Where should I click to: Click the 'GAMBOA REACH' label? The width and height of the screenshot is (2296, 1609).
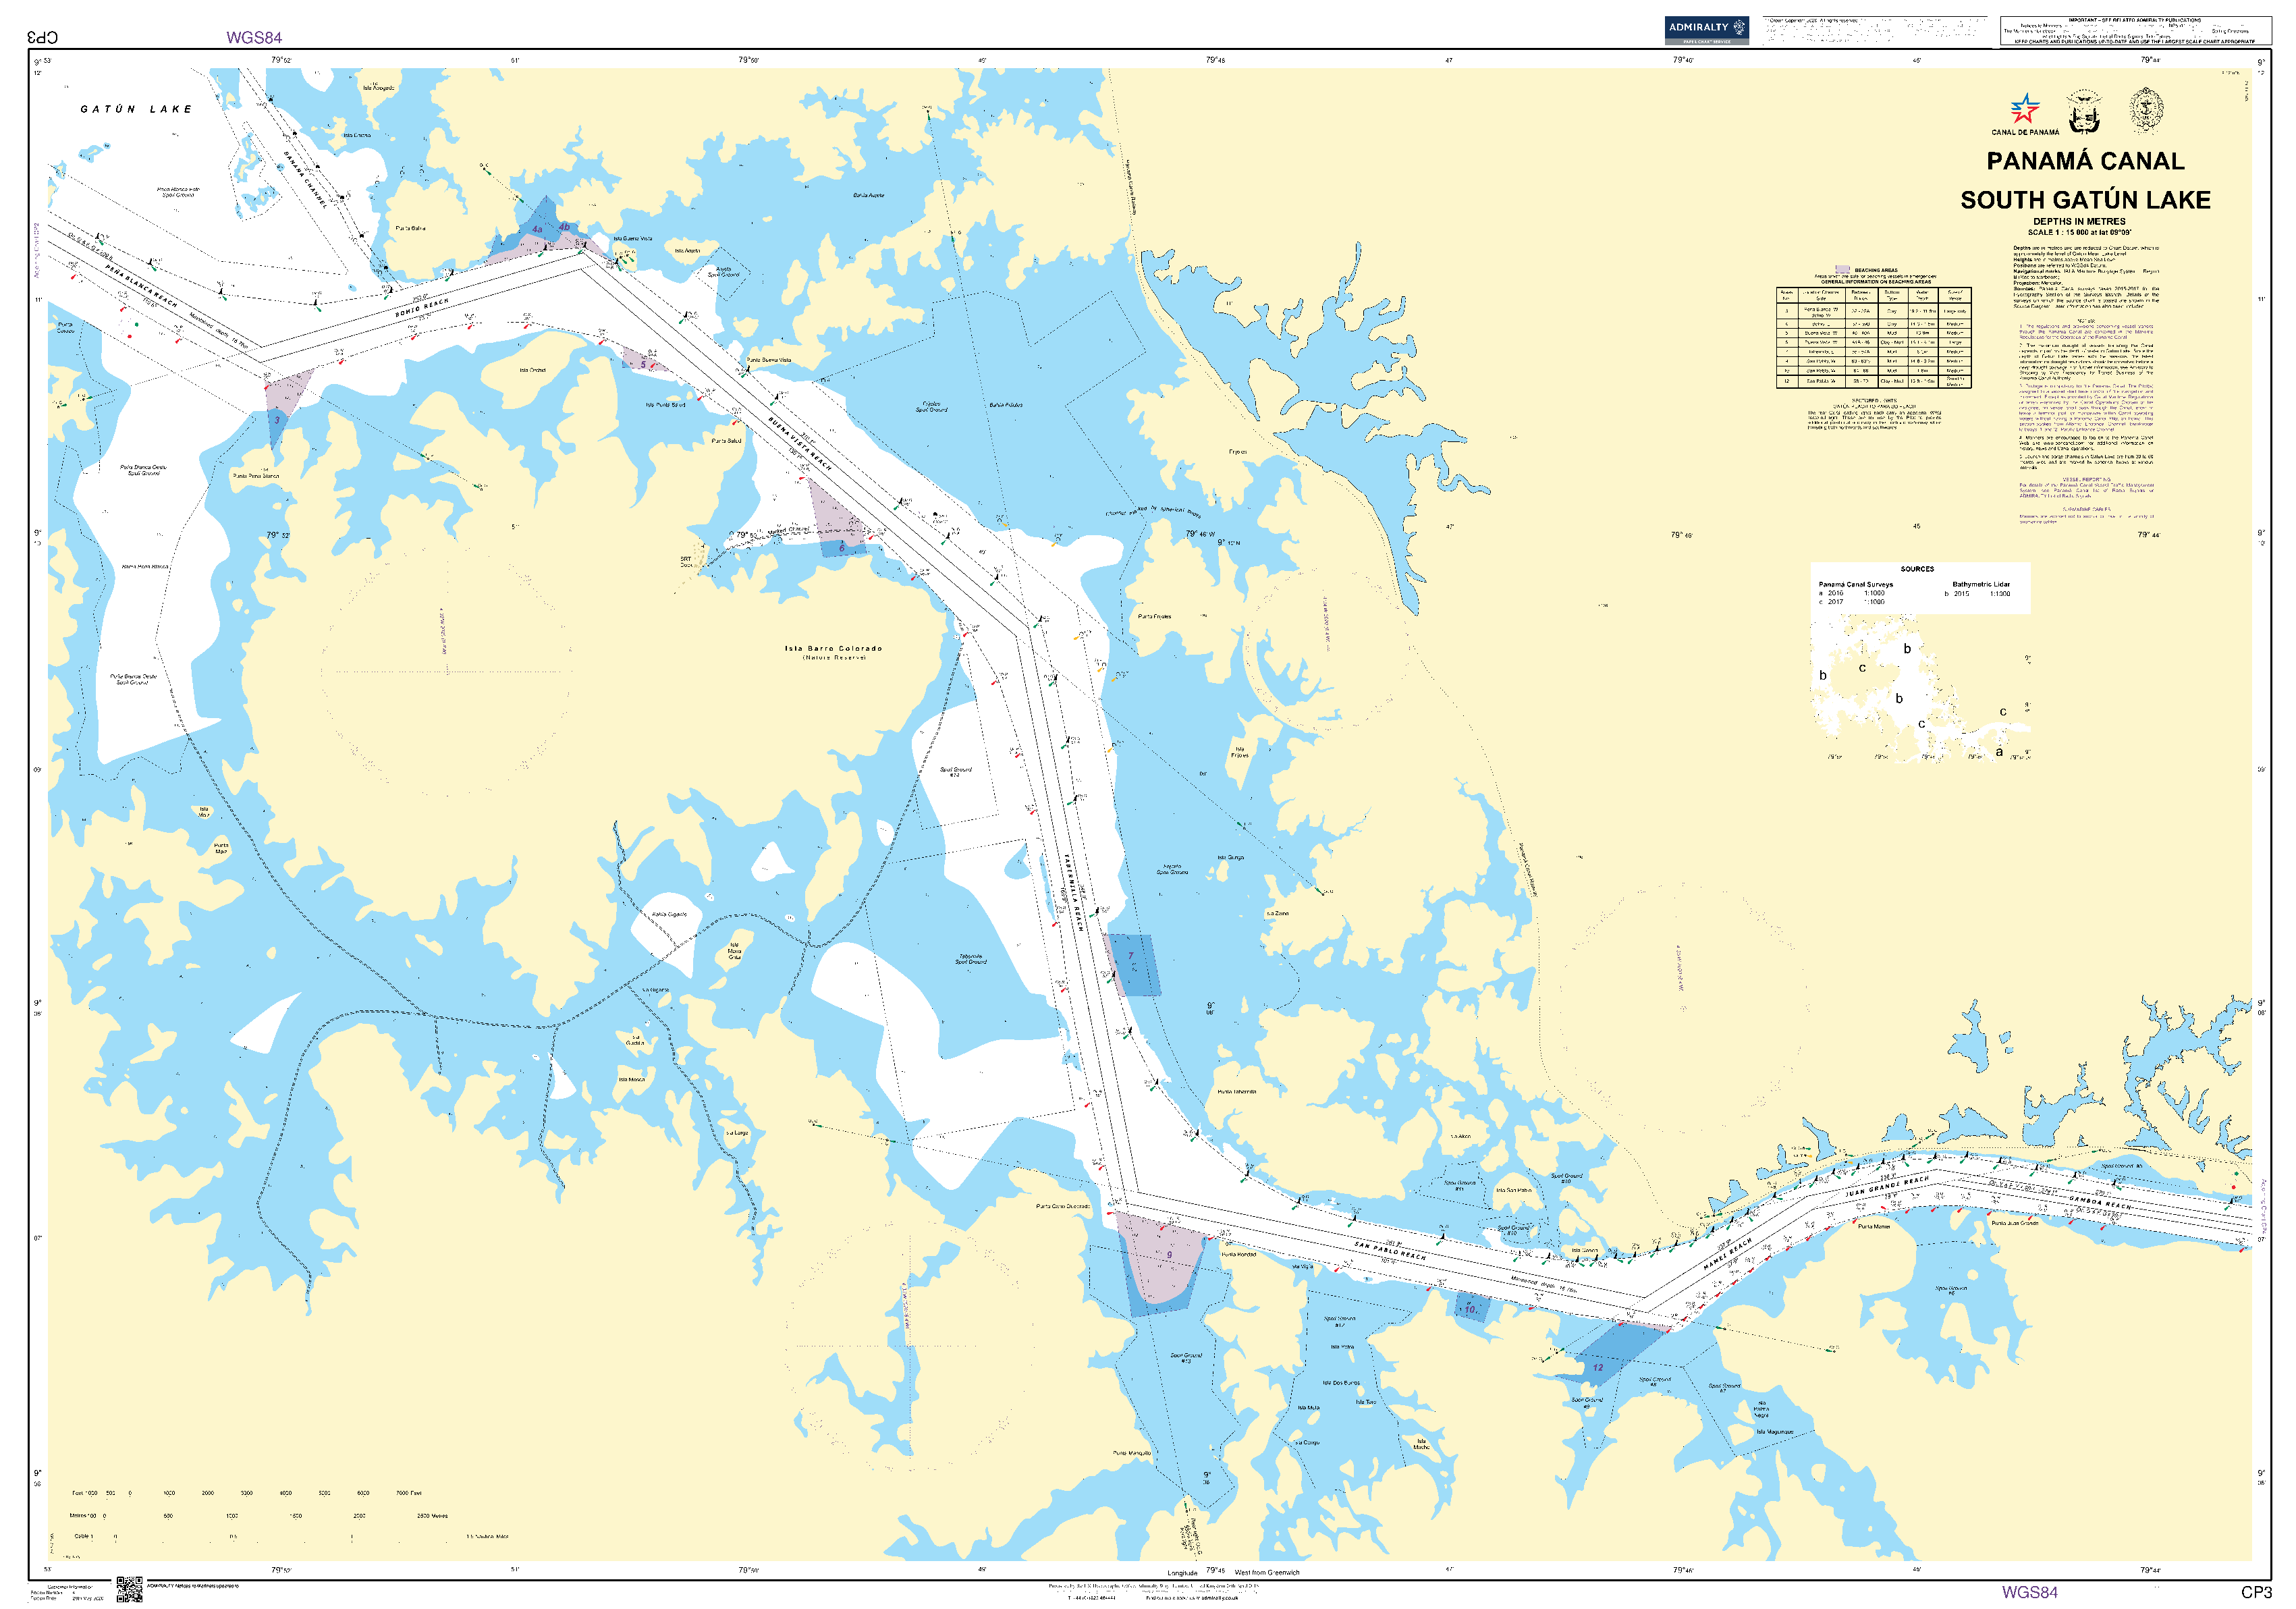2100,1202
